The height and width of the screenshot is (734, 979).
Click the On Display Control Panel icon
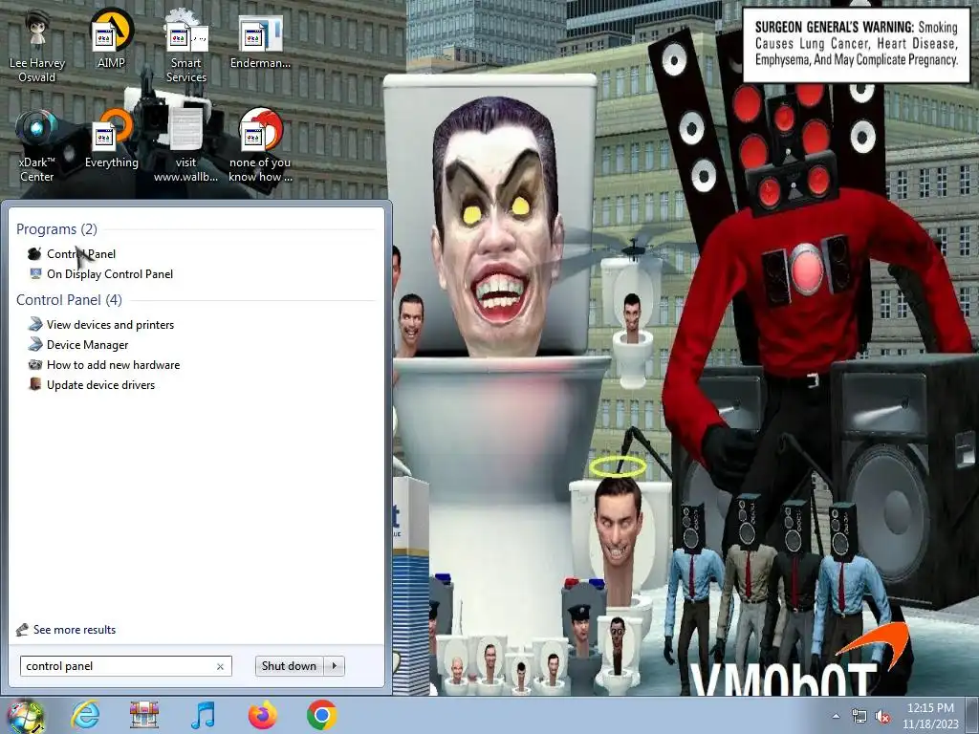click(x=35, y=273)
